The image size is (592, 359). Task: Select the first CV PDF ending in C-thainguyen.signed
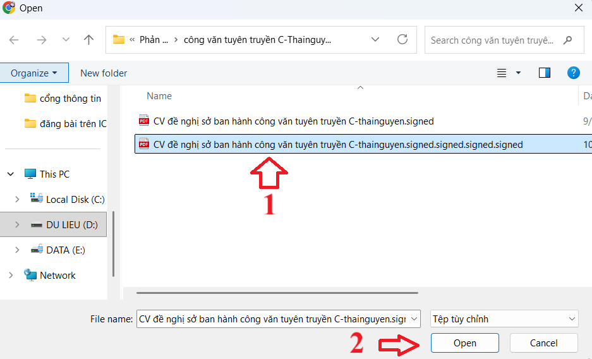293,121
